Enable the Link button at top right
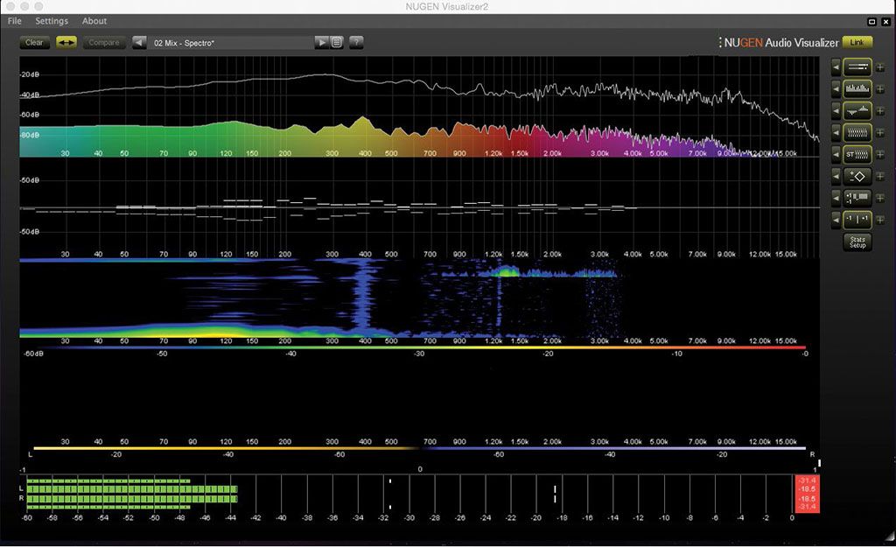The image size is (896, 547). [857, 42]
